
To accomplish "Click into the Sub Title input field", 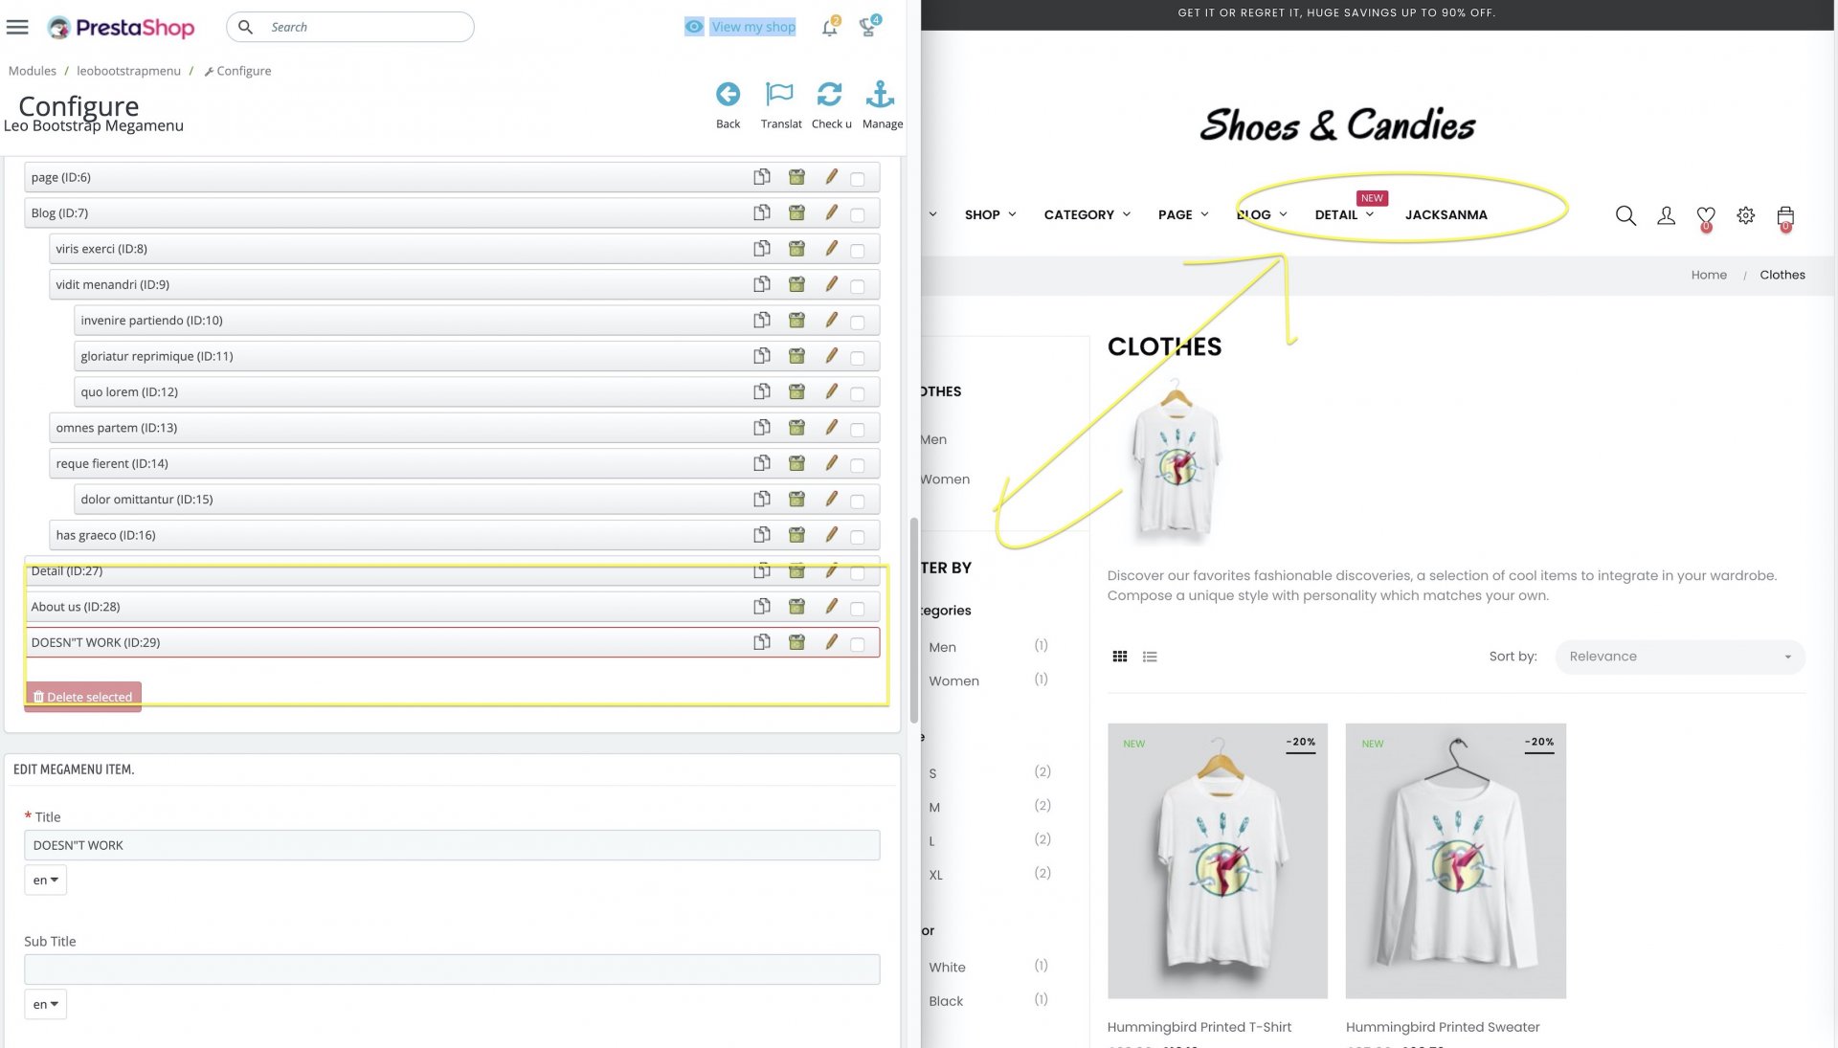I will [451, 969].
